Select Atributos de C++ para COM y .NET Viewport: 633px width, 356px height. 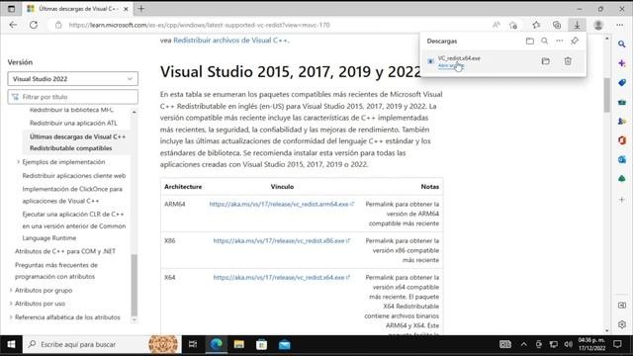[x=65, y=251]
